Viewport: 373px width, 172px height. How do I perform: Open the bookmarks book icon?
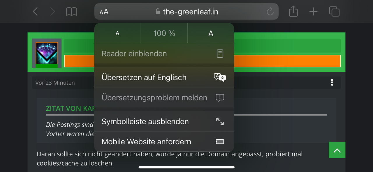pyautogui.click(x=71, y=12)
